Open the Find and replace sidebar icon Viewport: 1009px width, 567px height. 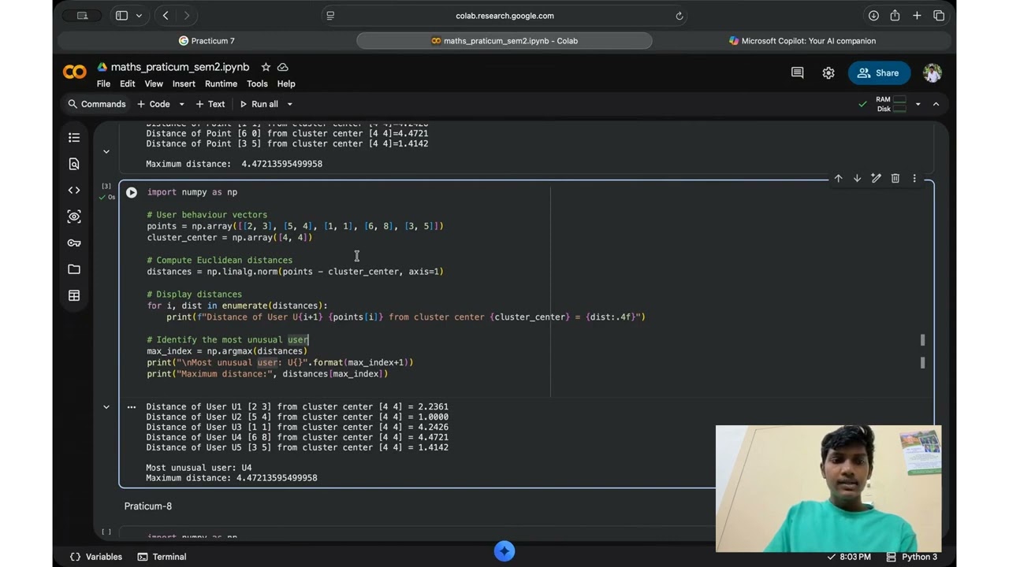74,164
